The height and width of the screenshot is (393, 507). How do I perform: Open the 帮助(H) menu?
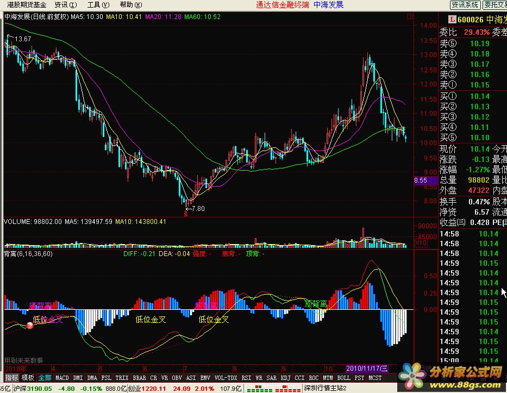pyautogui.click(x=130, y=5)
